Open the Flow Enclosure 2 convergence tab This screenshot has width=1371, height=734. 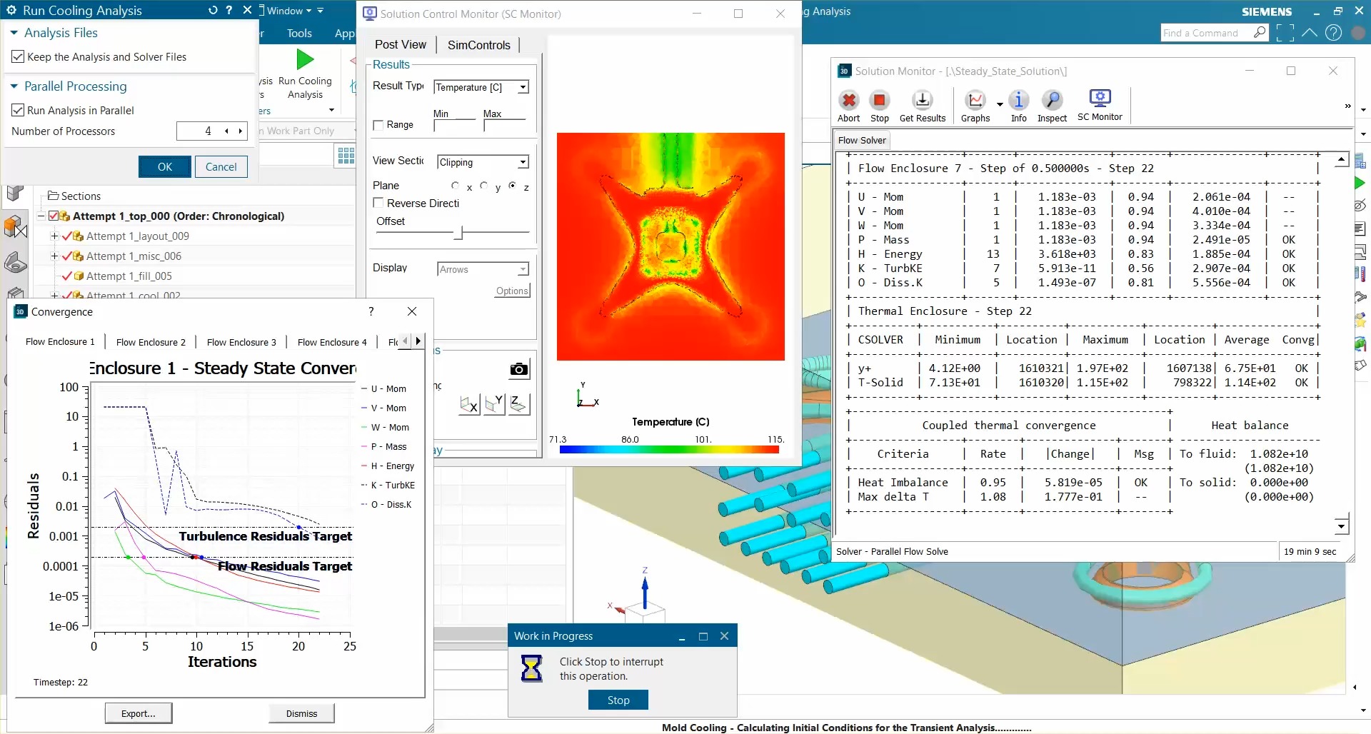pyautogui.click(x=151, y=342)
